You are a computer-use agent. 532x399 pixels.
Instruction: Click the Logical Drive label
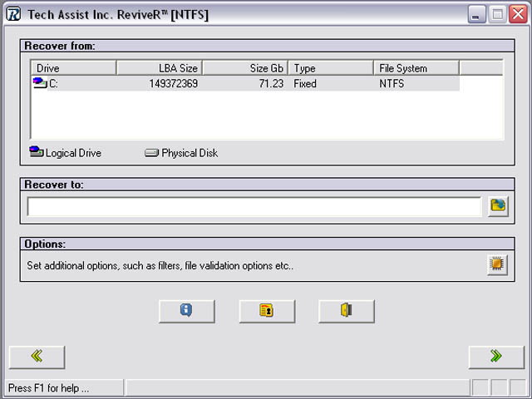coord(73,153)
